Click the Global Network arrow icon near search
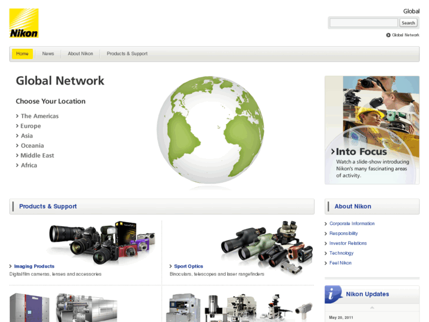Screen dimensions: 429x322 coord(388,35)
